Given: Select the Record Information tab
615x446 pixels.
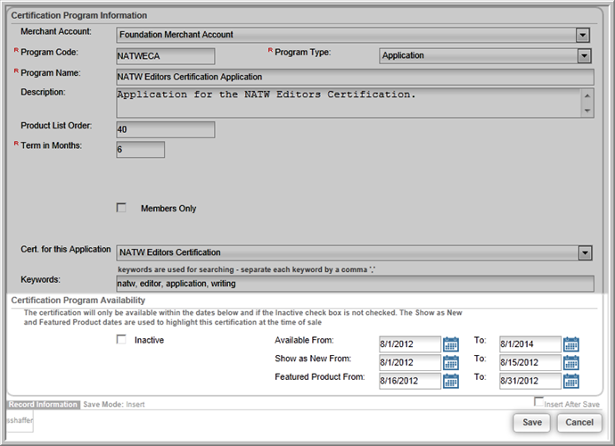Looking at the screenshot, I should (43, 404).
